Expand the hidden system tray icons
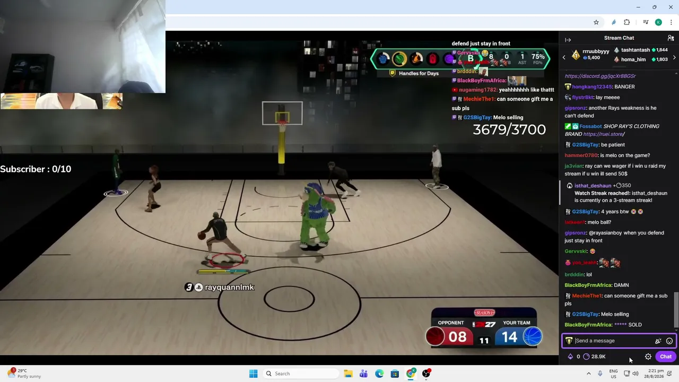The width and height of the screenshot is (679, 382). (588, 374)
